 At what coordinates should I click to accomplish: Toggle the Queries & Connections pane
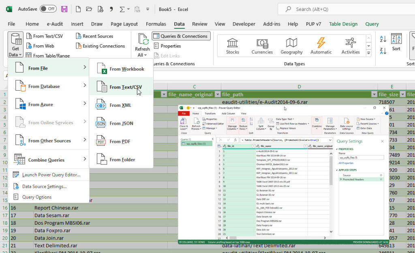coord(181,36)
